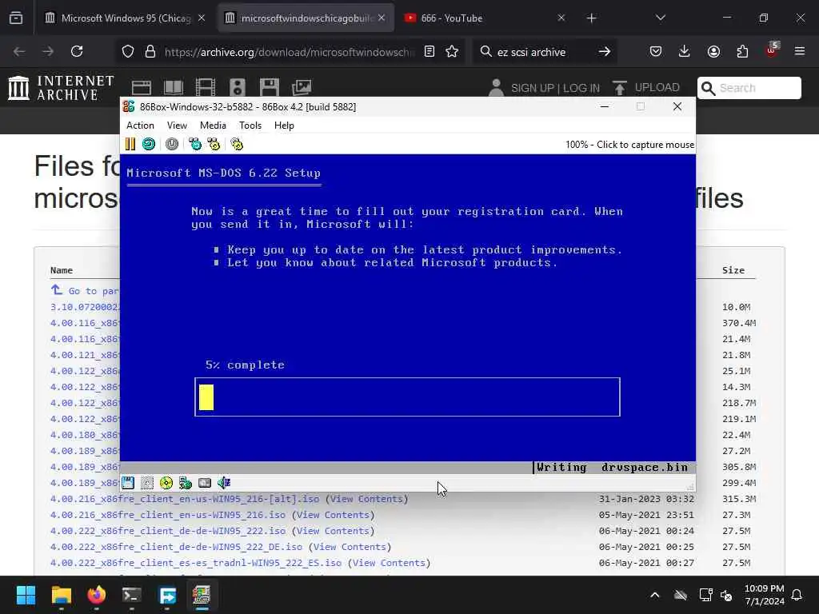The width and height of the screenshot is (819, 614).
Task: Click the hard disk status icon in 86Box
Action: tap(205, 483)
